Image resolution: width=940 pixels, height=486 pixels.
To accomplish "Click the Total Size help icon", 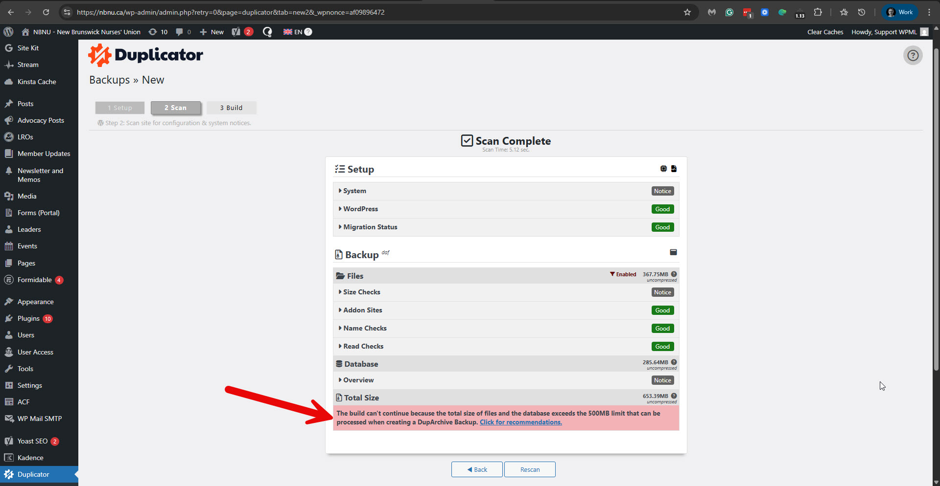I will pos(674,396).
